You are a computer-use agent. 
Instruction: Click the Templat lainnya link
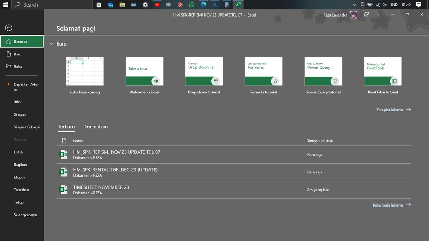(393, 110)
